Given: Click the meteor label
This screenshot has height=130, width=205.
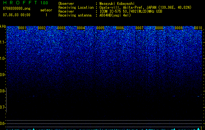Looking at the screenshot, I should coord(46,10).
